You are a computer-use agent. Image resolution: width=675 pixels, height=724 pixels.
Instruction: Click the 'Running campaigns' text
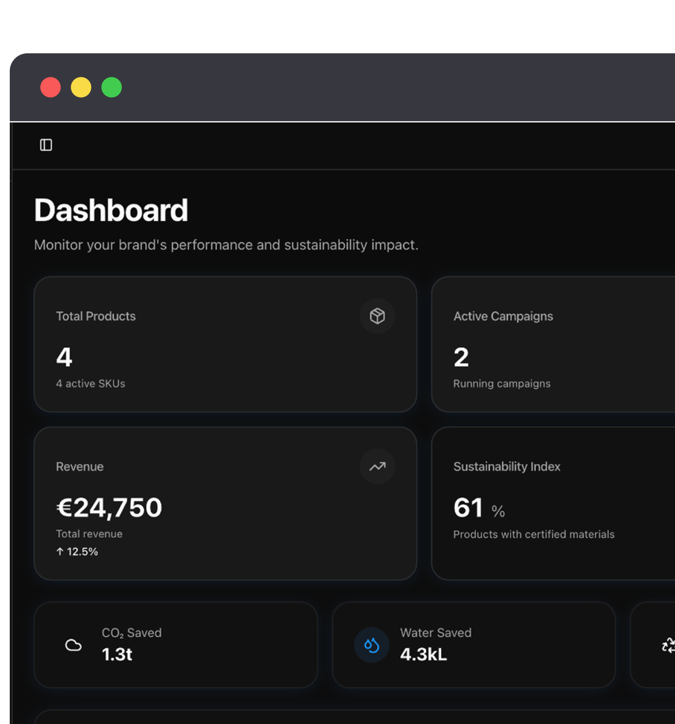tap(502, 384)
